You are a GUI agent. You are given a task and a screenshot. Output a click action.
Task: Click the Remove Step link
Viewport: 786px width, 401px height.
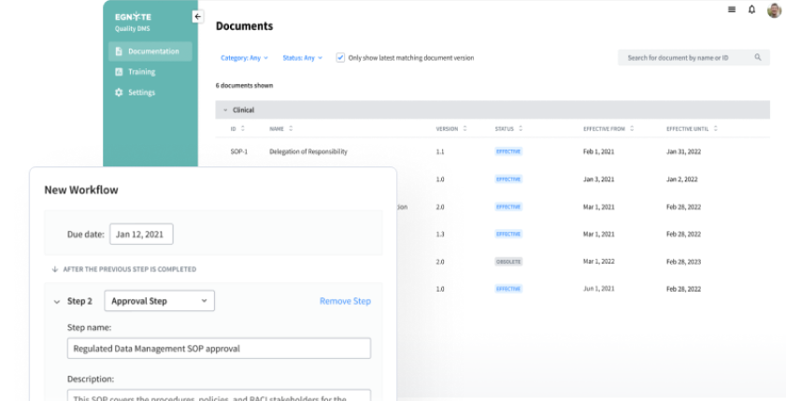coord(345,301)
